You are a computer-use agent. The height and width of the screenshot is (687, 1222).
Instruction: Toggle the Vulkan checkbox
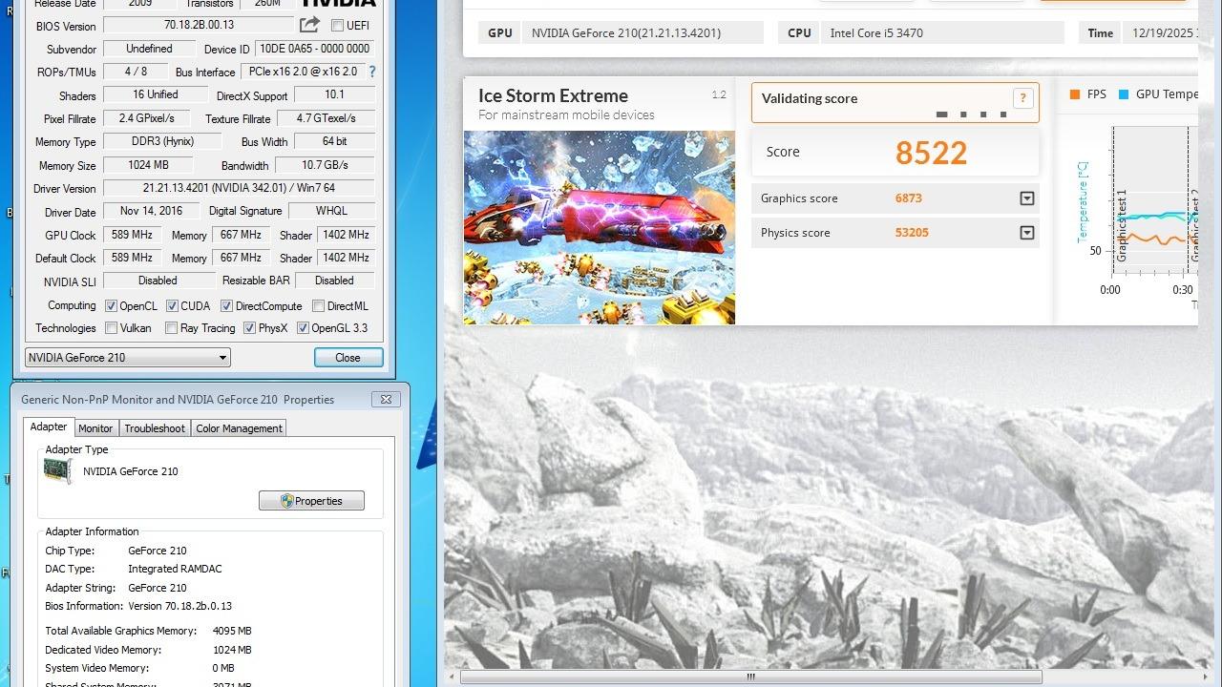112,328
